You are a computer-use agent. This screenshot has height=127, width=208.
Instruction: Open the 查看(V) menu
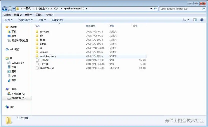pos(29,15)
